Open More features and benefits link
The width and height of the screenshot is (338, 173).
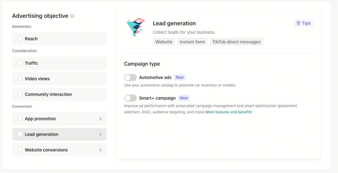[x=229, y=112]
